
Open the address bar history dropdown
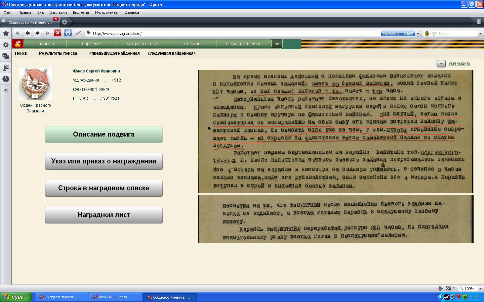click(418, 34)
